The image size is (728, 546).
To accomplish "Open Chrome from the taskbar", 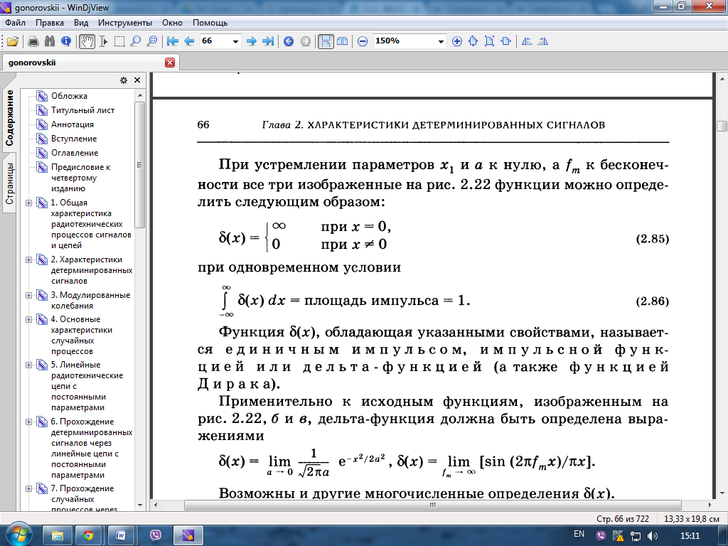I will coord(87,536).
